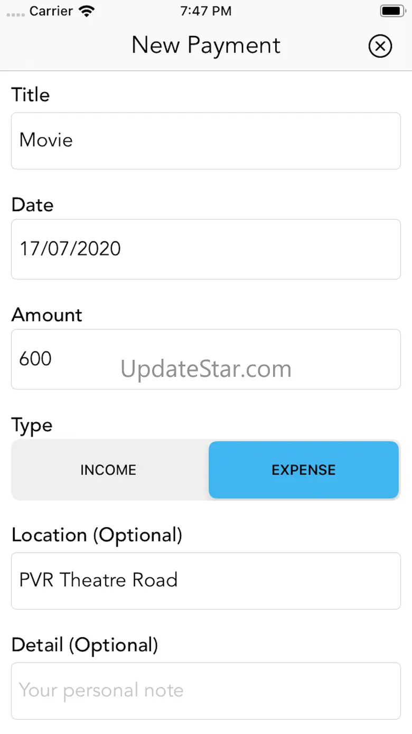Tap the Wi-Fi status icon
The height and width of the screenshot is (734, 412).
(x=86, y=11)
